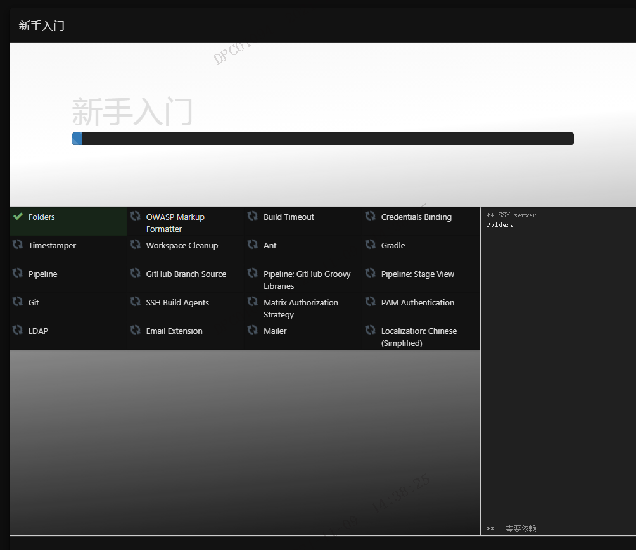Select the Credentials Binding label
Image resolution: width=636 pixels, height=550 pixels.
pyautogui.click(x=416, y=217)
